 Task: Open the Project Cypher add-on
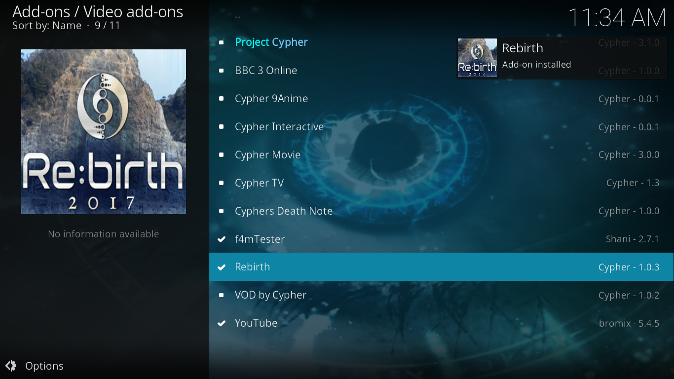click(x=441, y=42)
